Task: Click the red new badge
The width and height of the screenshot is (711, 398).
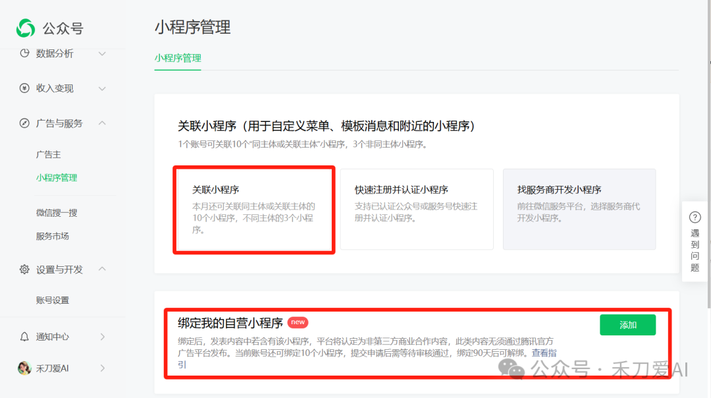Action: click(x=298, y=322)
